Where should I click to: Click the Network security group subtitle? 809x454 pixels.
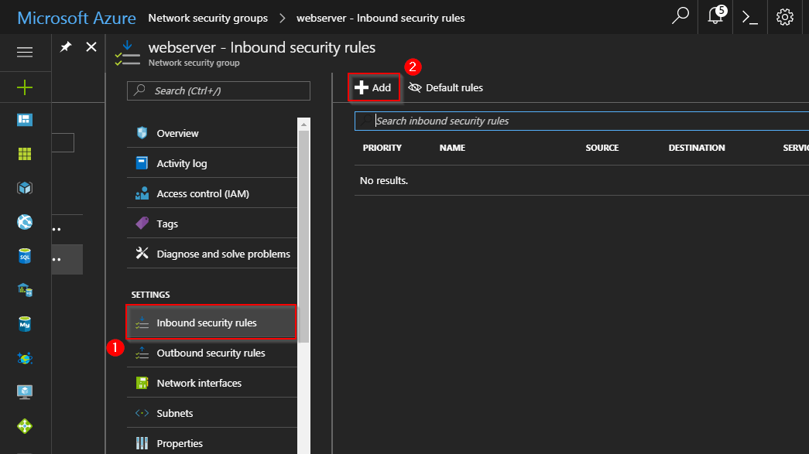tap(194, 63)
